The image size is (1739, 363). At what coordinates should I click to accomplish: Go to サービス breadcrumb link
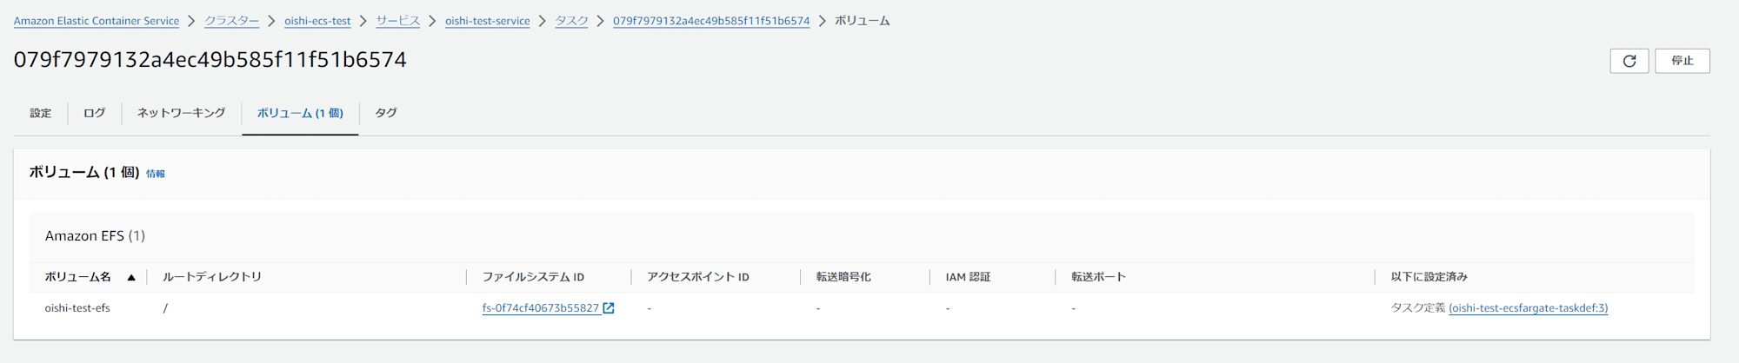(x=397, y=21)
